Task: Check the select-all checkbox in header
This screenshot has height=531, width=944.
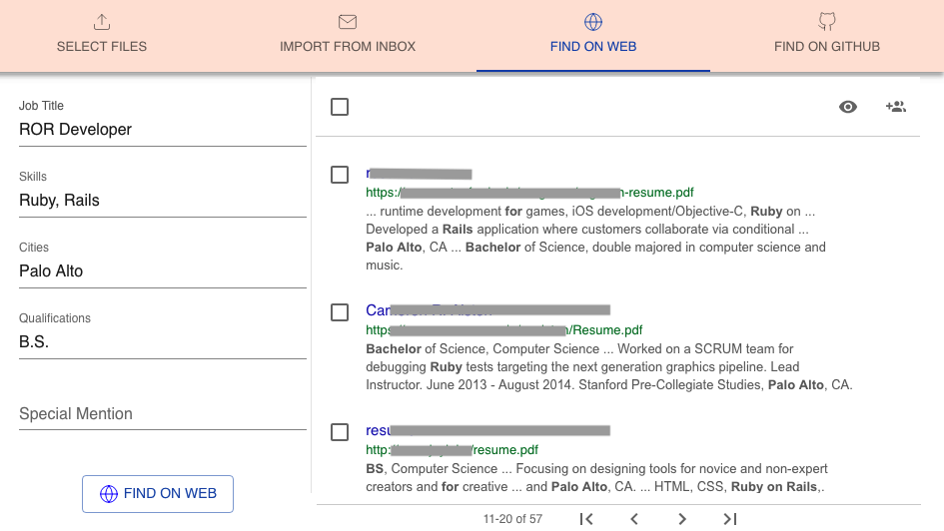Action: 340,107
